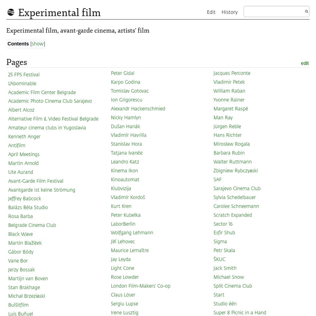Open the Kinema Ikon page
The height and width of the screenshot is (316, 316).
[x=124, y=171]
